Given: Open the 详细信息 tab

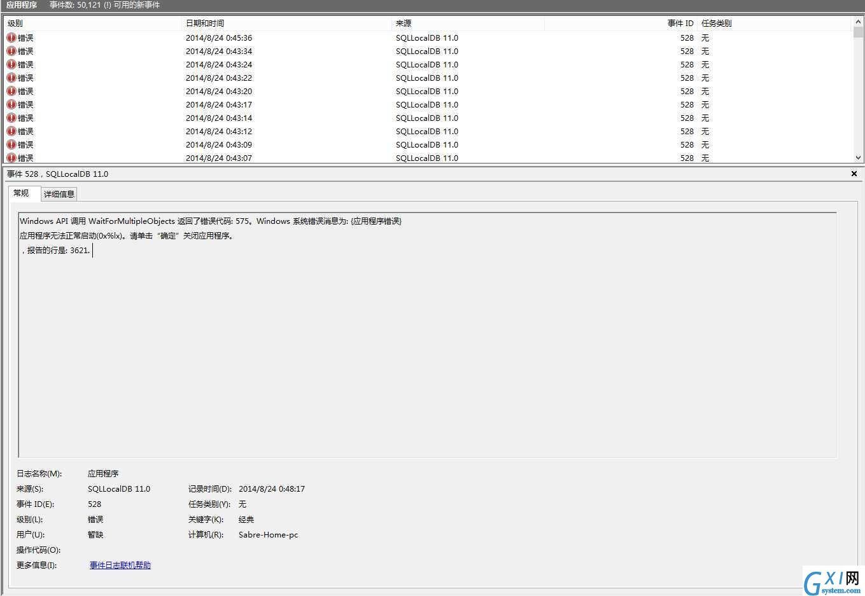Looking at the screenshot, I should point(59,194).
